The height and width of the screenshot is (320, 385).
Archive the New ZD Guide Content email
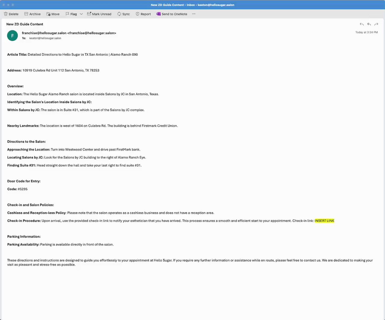tap(32, 14)
